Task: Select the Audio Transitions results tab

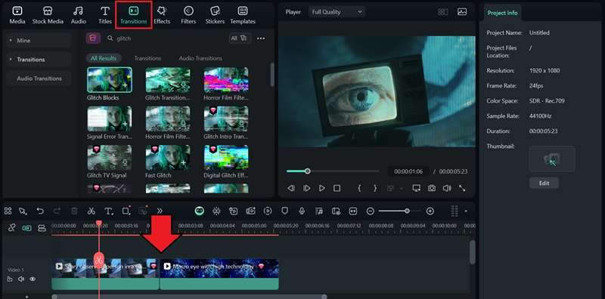Action: 200,58
